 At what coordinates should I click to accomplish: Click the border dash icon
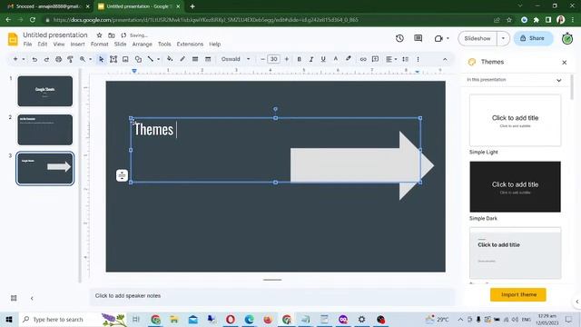208,59
